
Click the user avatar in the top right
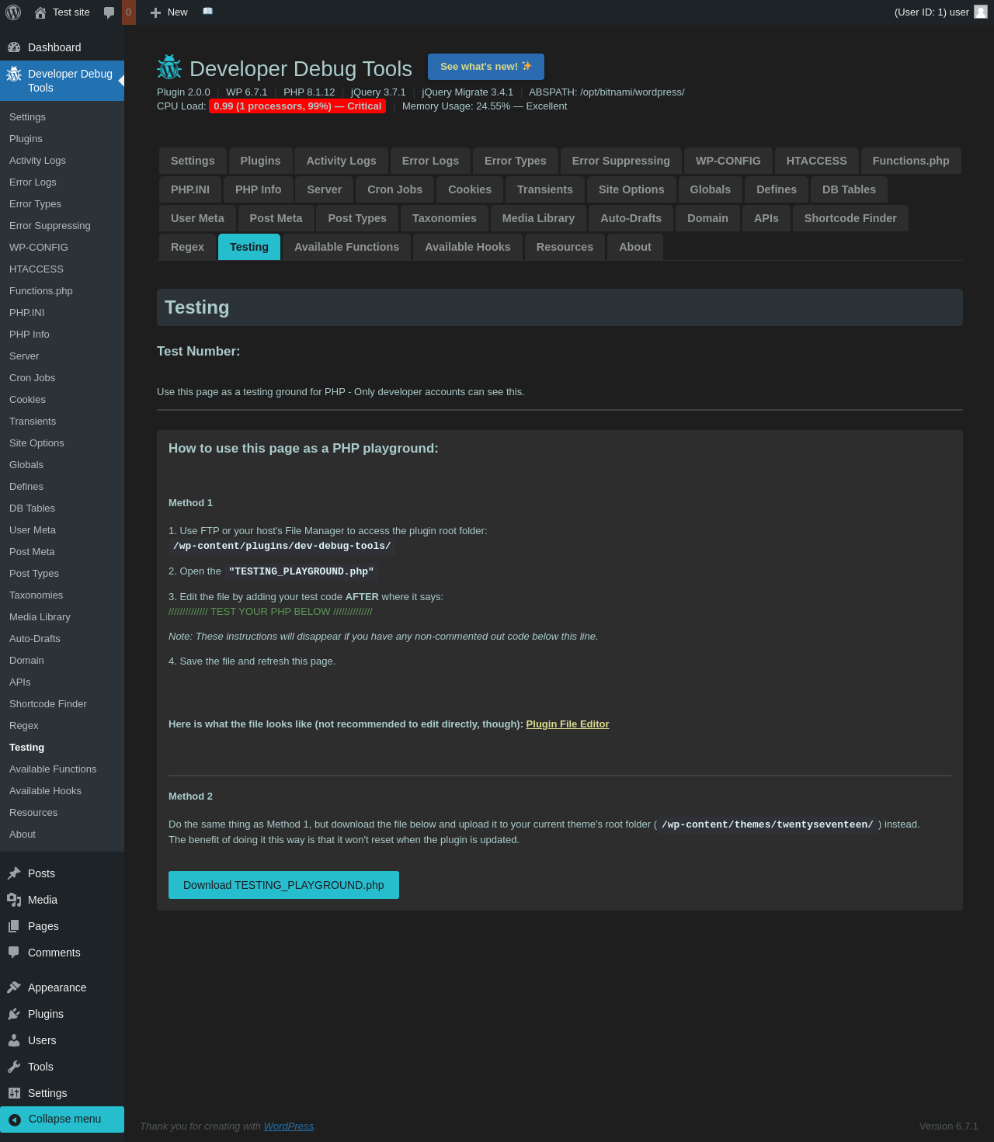click(981, 12)
